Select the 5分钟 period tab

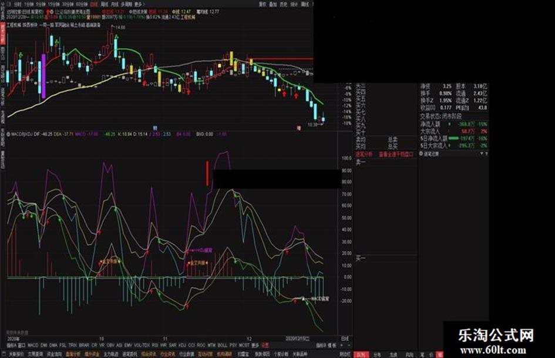click(41, 5)
